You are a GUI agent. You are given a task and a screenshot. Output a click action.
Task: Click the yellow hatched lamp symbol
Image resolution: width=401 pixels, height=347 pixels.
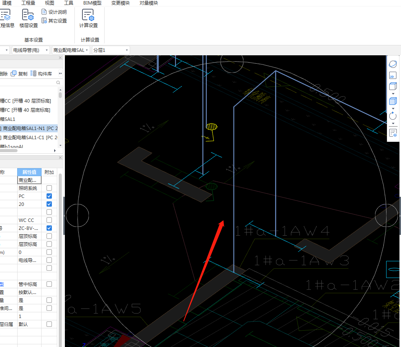pyautogui.click(x=211, y=127)
